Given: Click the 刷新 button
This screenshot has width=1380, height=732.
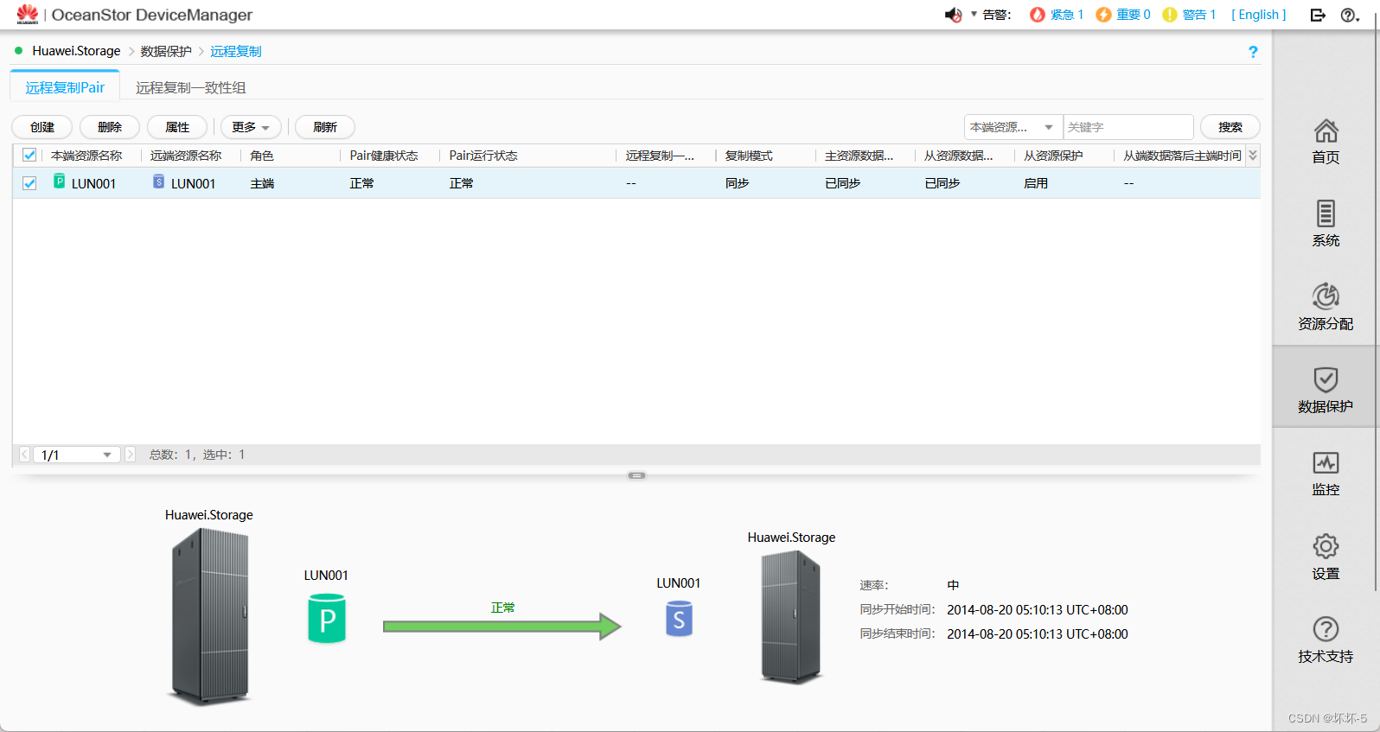Looking at the screenshot, I should (x=325, y=127).
